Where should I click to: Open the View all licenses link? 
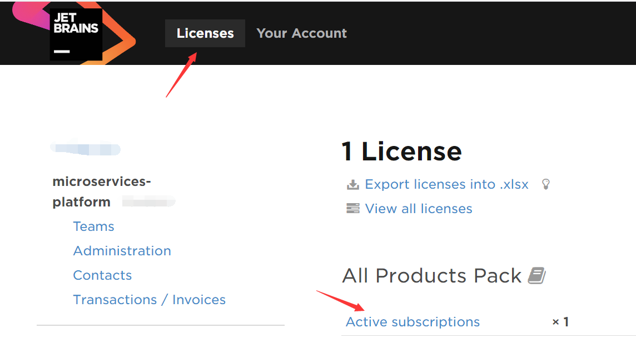(x=419, y=209)
